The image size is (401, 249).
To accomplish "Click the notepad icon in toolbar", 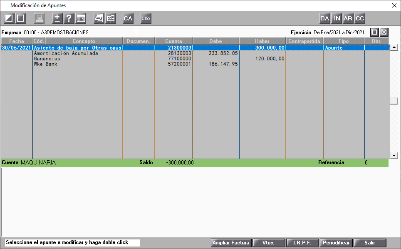I will click(x=99, y=18).
